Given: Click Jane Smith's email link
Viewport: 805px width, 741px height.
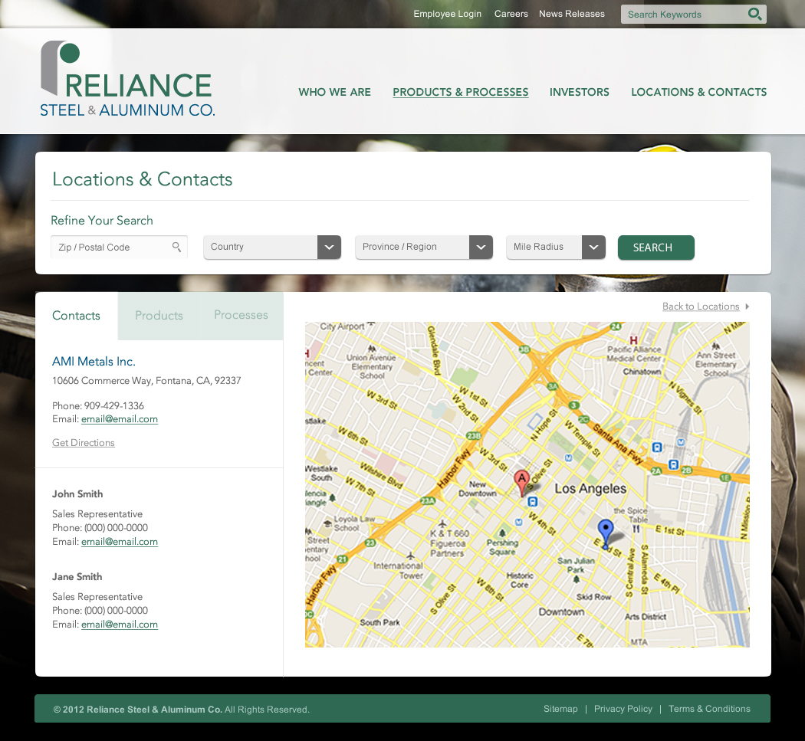Looking at the screenshot, I should click(120, 625).
